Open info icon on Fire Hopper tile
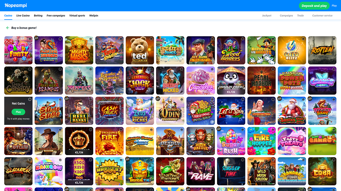This screenshot has height=191, width=341. coord(273,130)
